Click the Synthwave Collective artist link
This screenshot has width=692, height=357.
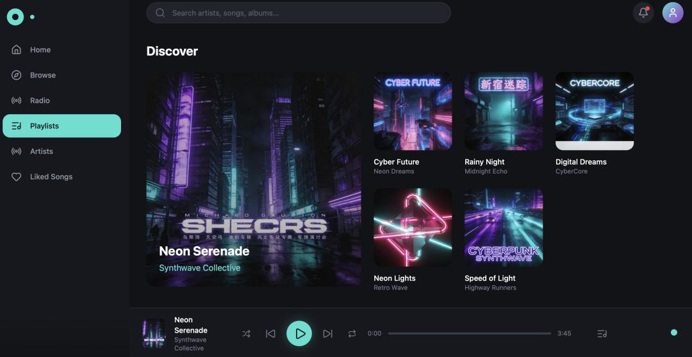click(199, 268)
